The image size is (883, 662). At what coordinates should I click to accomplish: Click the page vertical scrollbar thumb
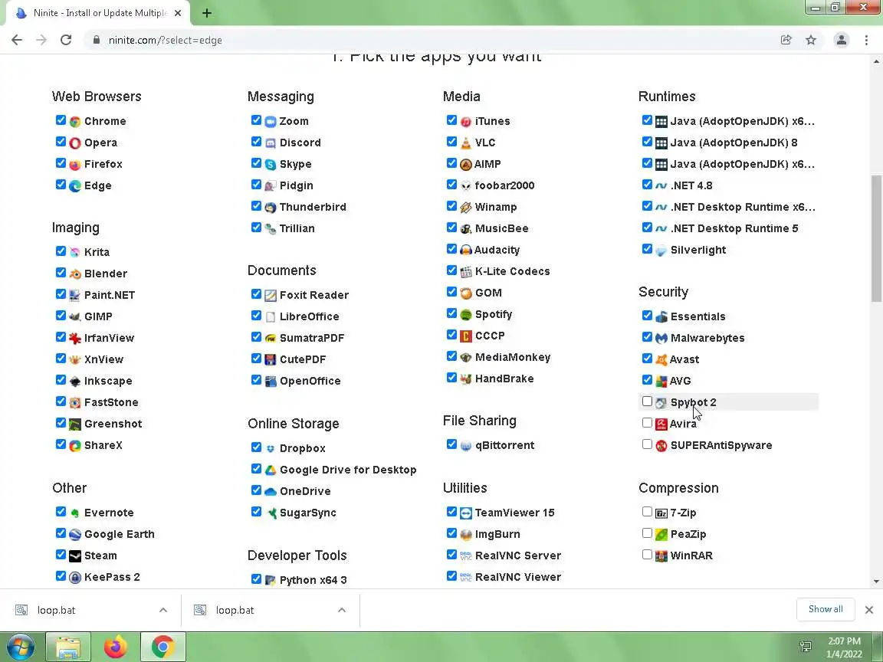876,239
